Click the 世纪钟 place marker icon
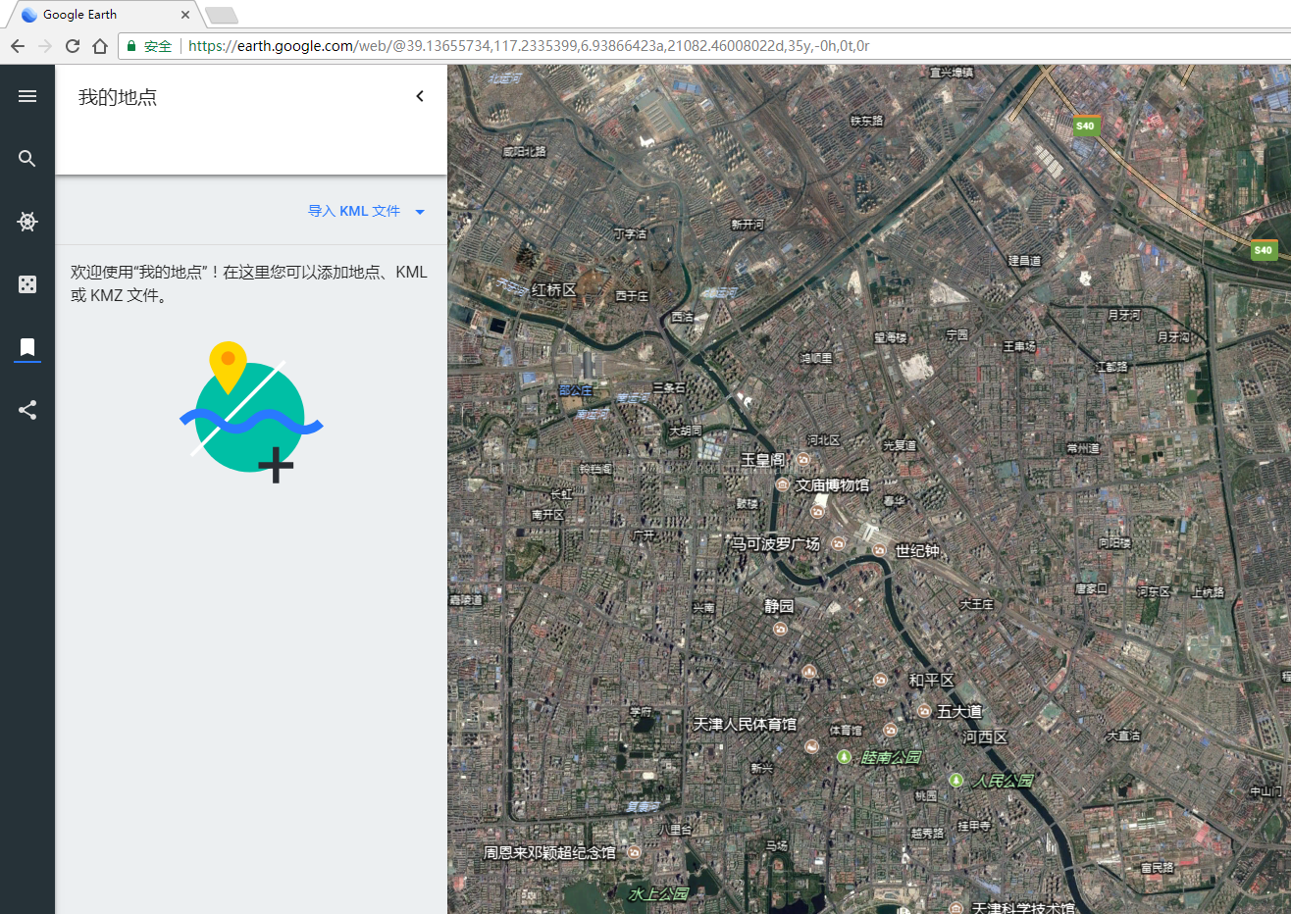Viewport: 1291px width, 914px height. tap(880, 550)
